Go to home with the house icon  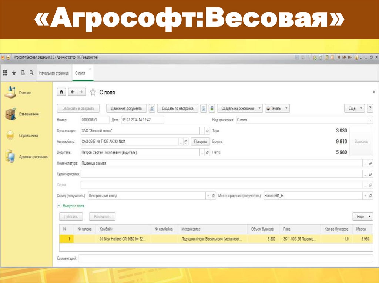61,92
